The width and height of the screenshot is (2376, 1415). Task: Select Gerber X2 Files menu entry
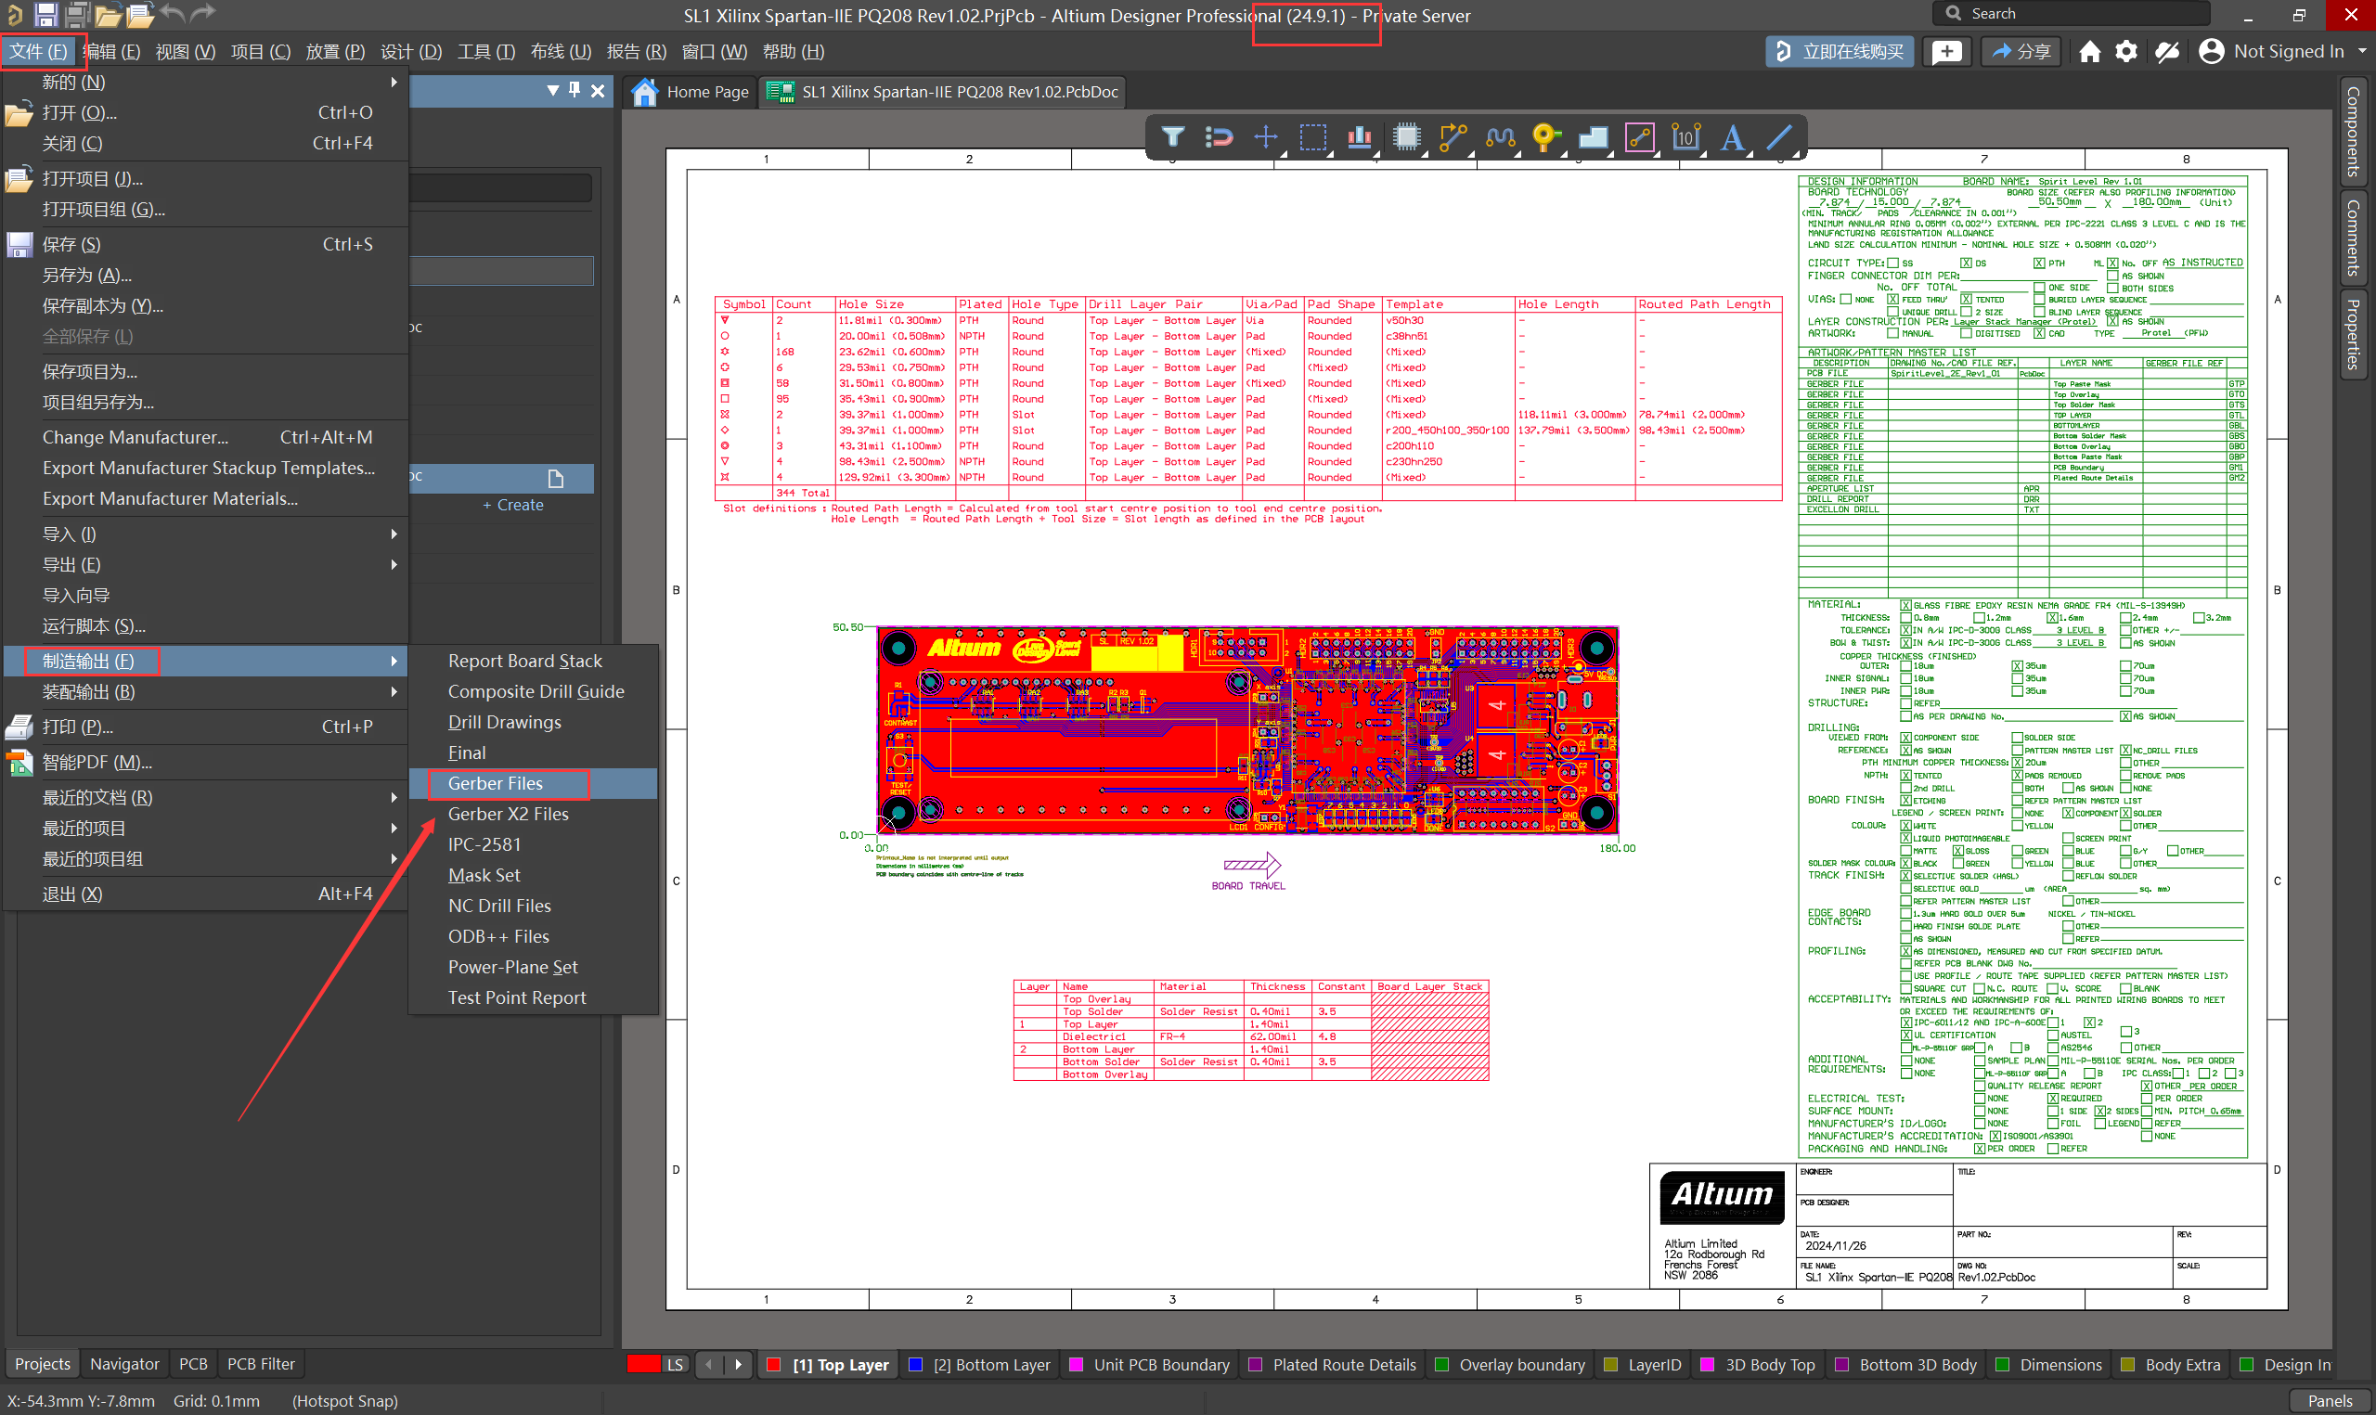pos(533,814)
